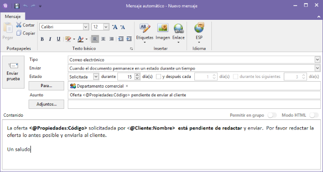Enable 'durante los siguientes' checkbox

[235, 77]
